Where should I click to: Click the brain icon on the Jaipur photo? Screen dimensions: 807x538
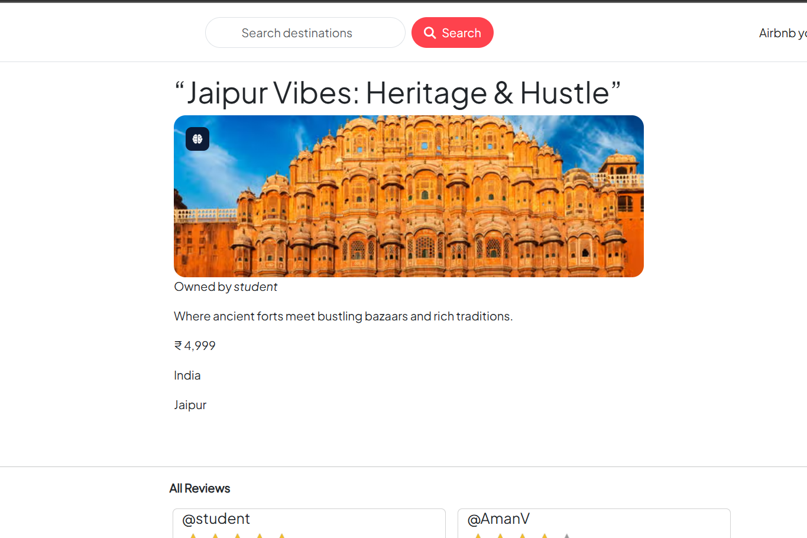197,139
